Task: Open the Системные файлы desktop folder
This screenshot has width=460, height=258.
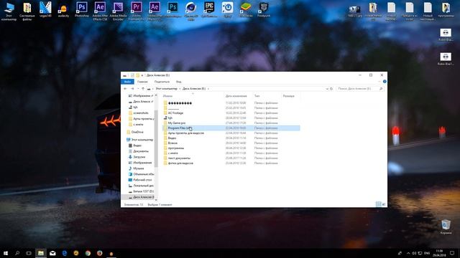Action: pyautogui.click(x=27, y=11)
